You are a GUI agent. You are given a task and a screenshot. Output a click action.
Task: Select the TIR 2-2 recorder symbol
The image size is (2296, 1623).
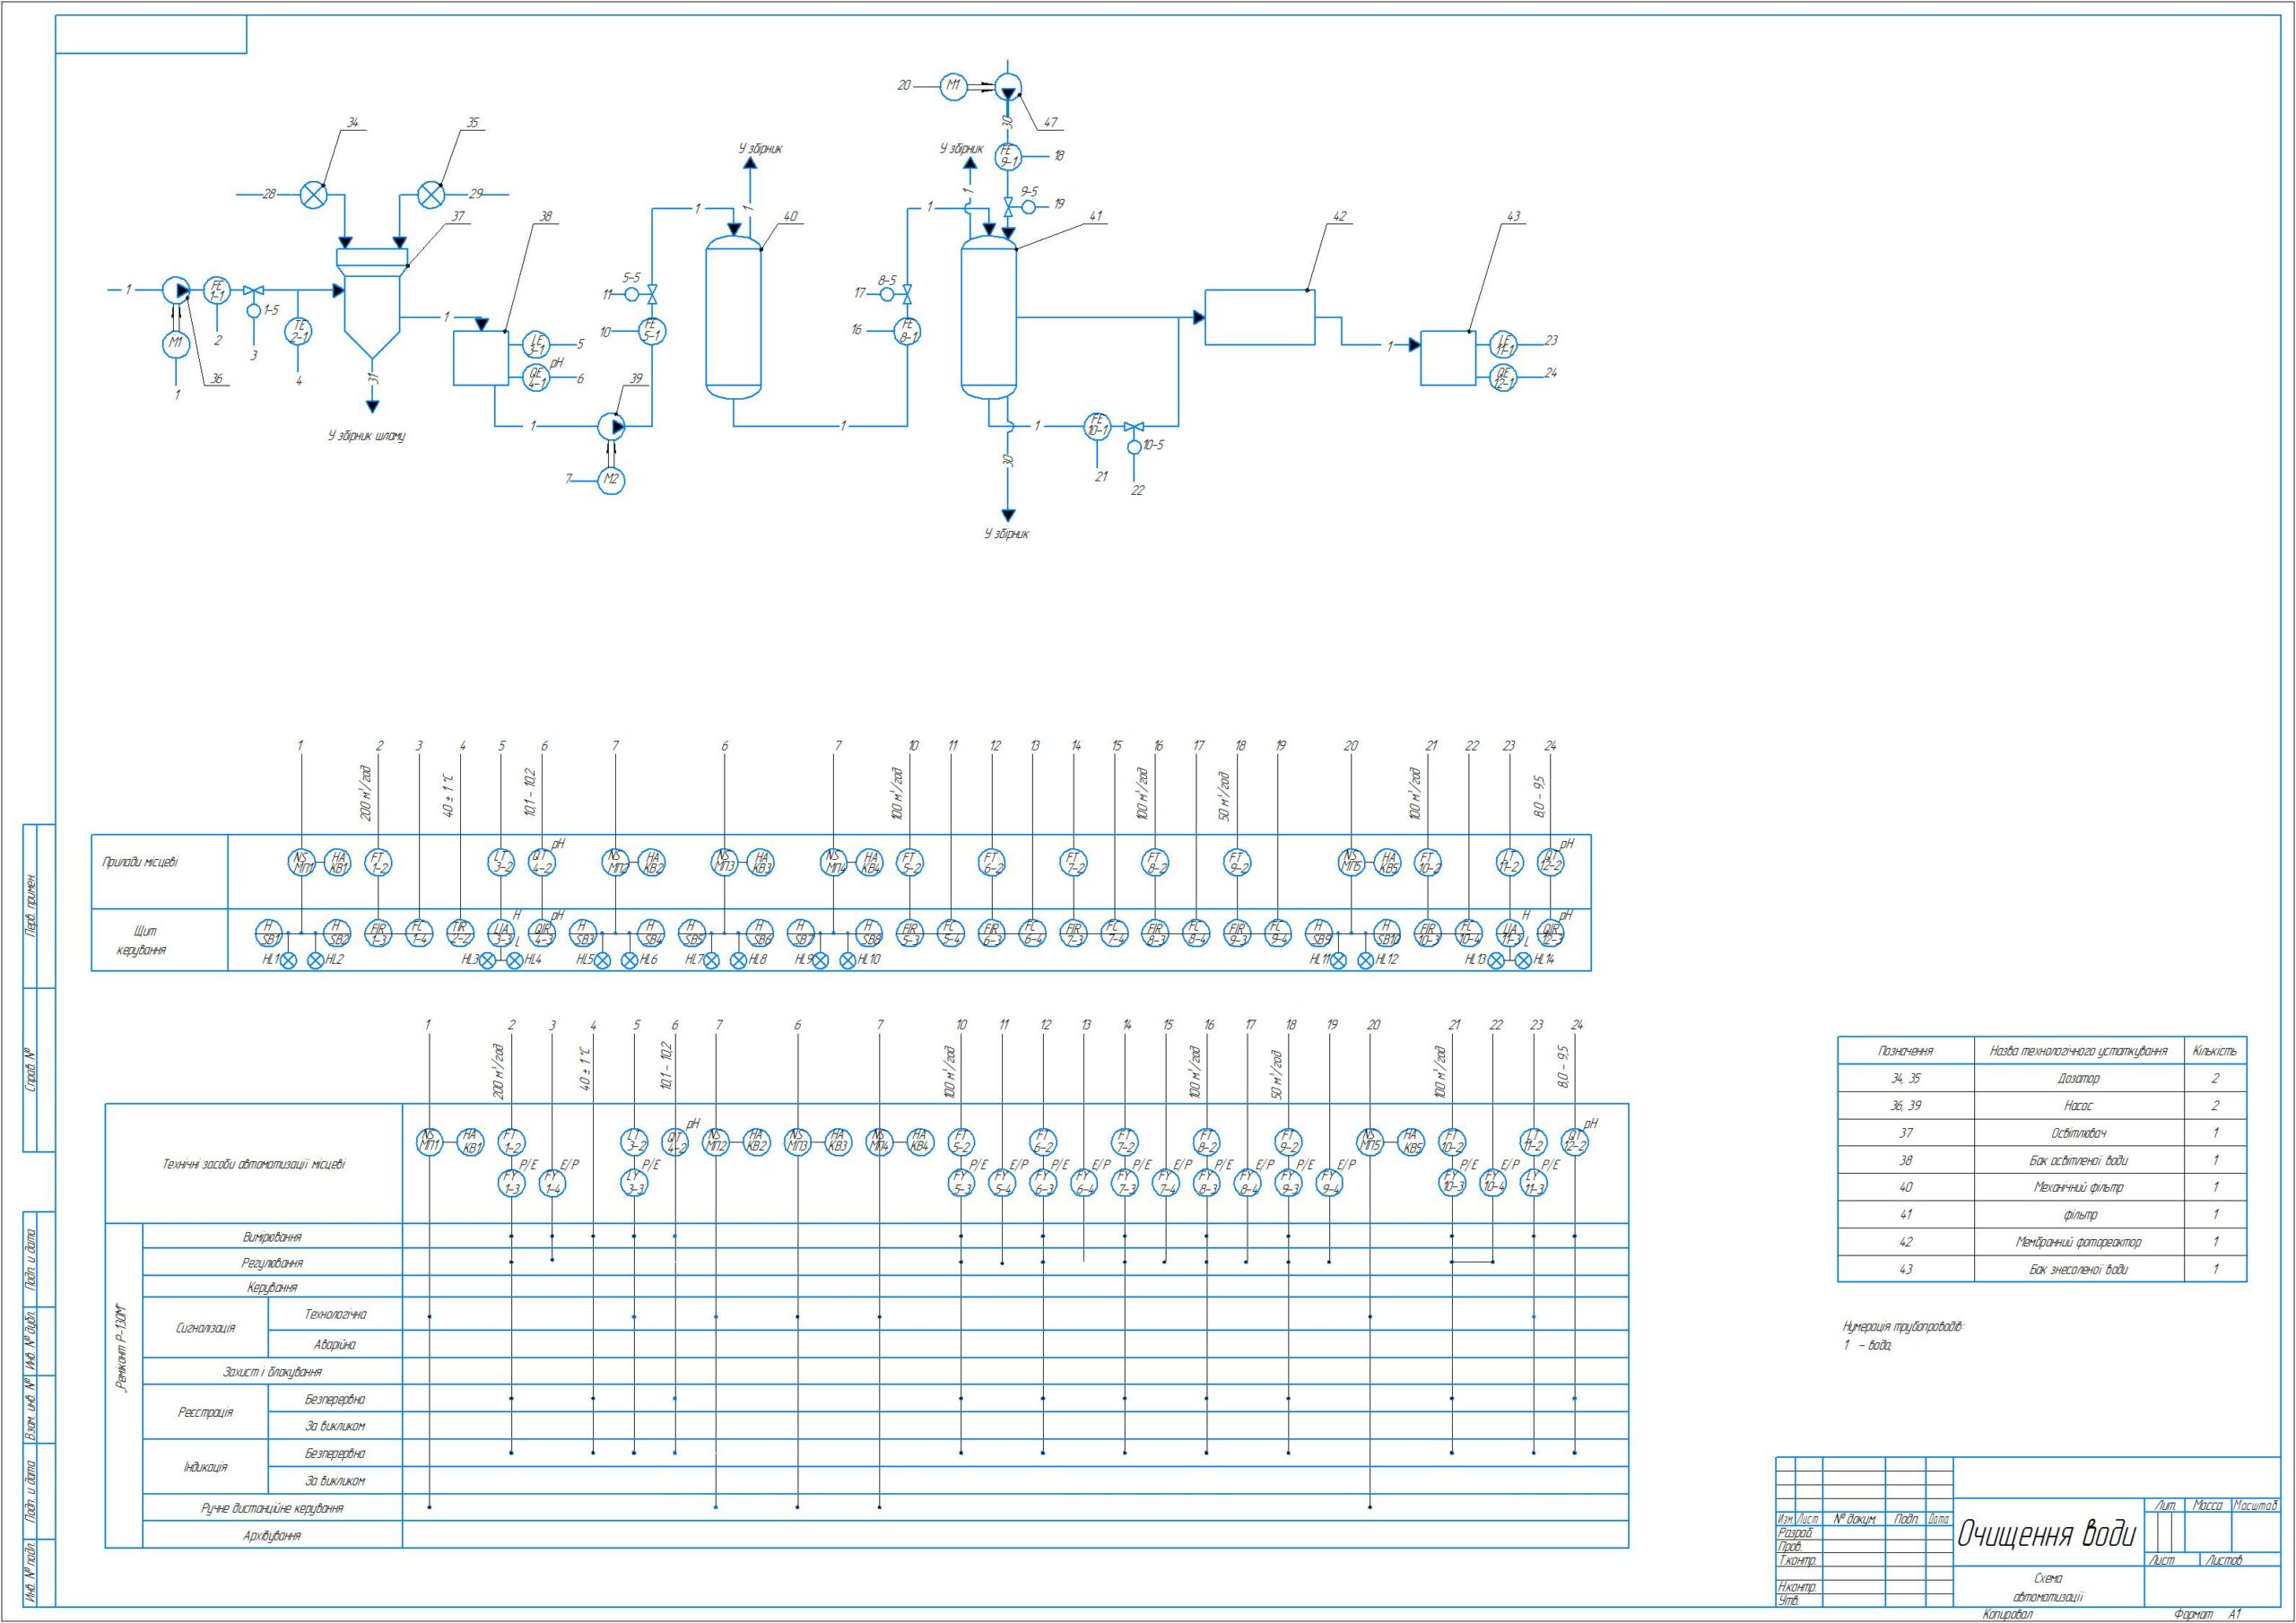coord(461,933)
